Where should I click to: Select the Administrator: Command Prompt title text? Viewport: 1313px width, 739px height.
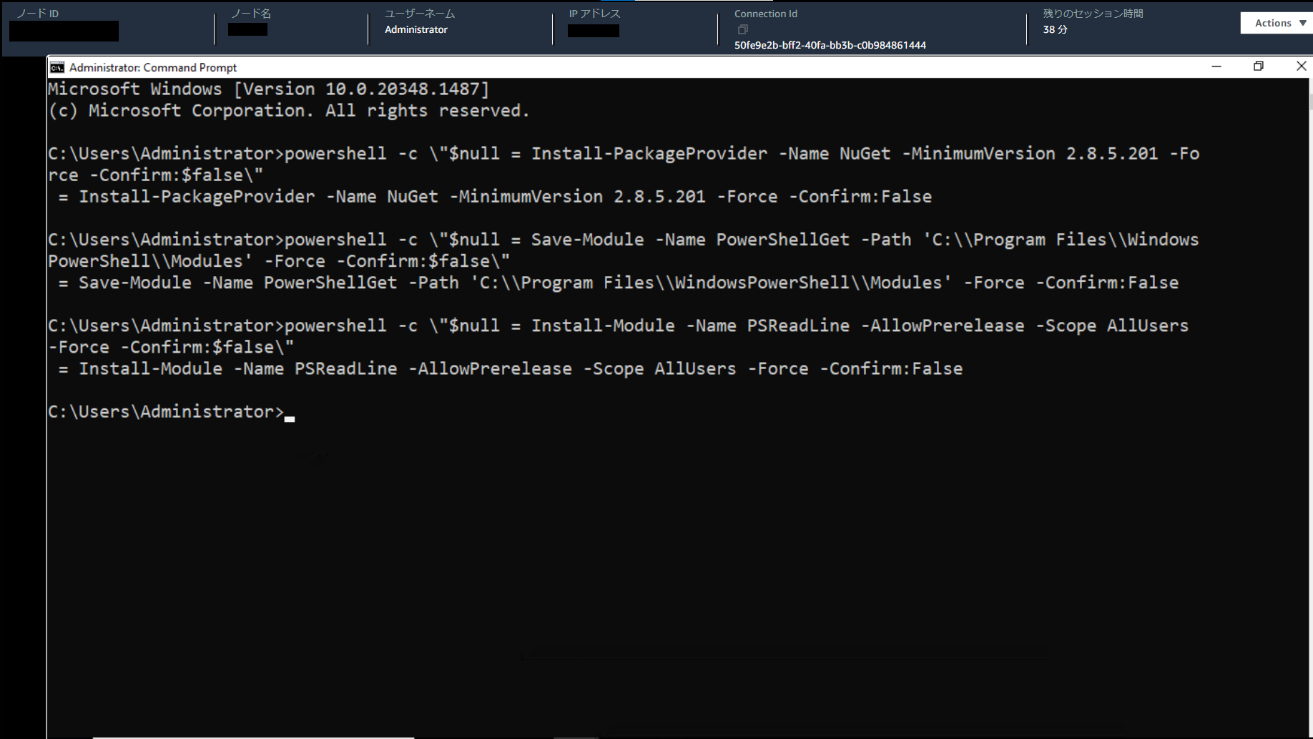point(152,67)
